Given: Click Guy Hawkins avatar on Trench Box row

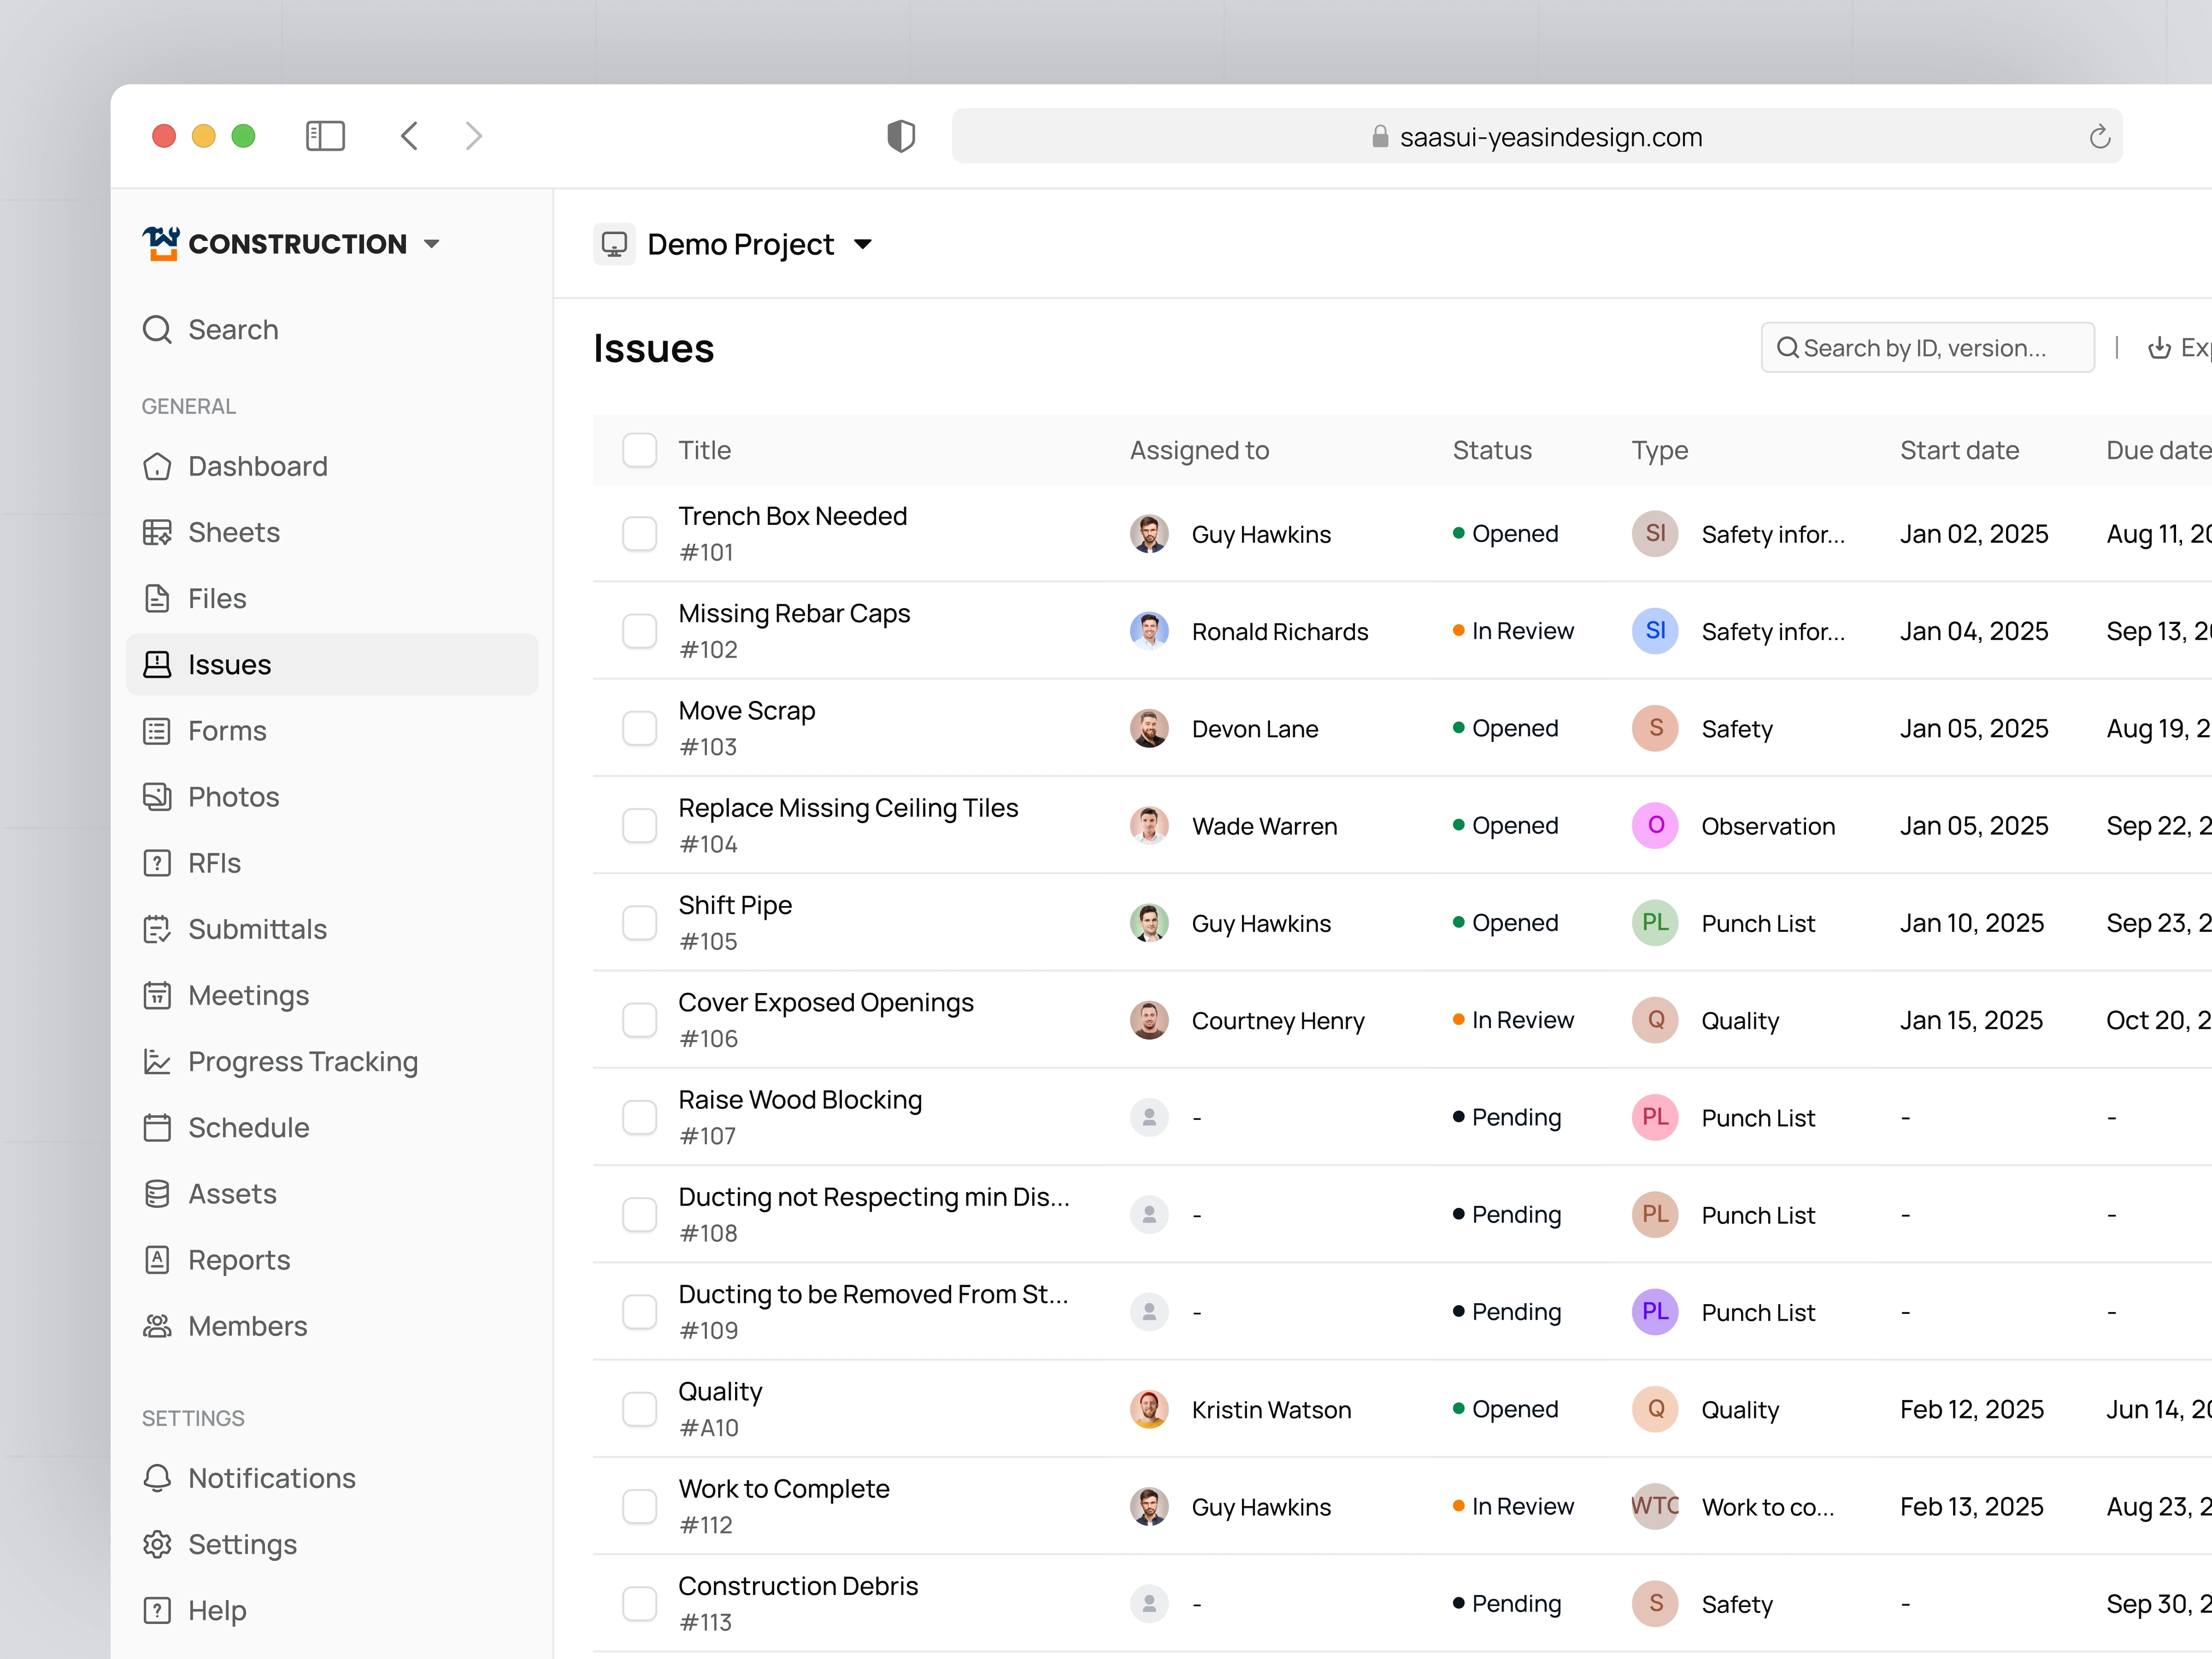Looking at the screenshot, I should coord(1149,534).
